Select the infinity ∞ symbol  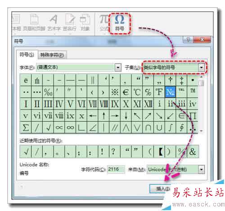coord(70,127)
